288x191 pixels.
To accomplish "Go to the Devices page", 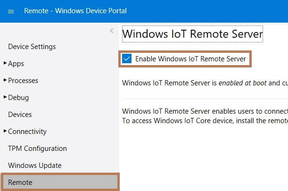I will coord(20,115).
